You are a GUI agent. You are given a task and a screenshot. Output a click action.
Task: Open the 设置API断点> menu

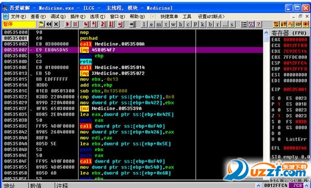click(211, 17)
